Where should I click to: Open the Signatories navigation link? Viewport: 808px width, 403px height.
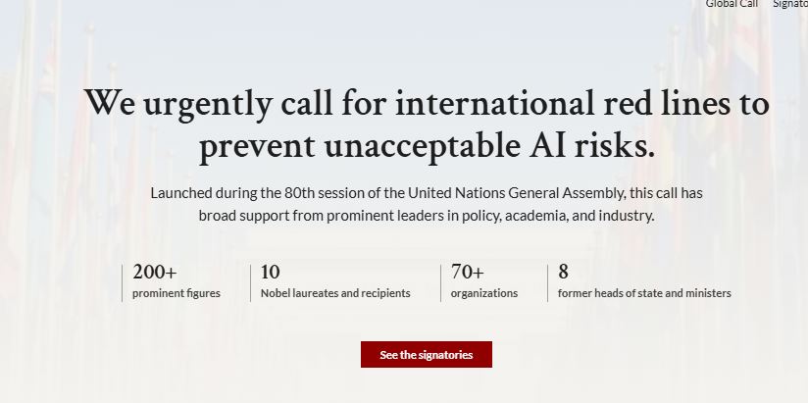tap(790, 4)
